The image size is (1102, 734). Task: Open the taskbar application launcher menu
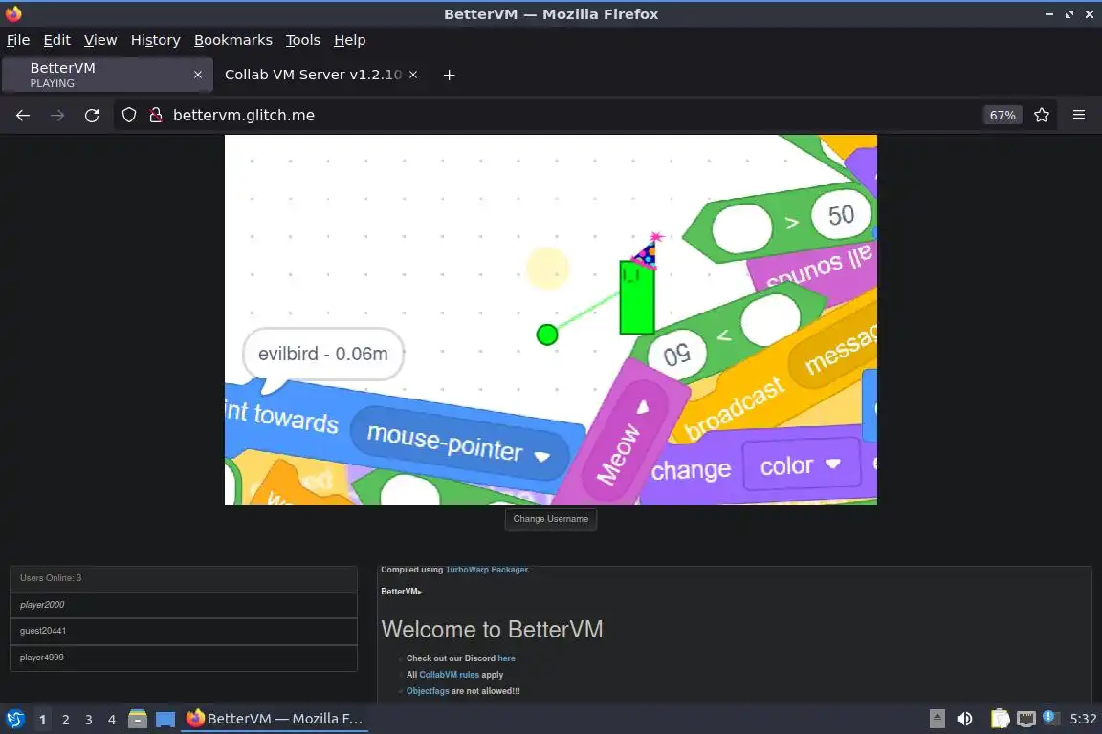tap(14, 719)
